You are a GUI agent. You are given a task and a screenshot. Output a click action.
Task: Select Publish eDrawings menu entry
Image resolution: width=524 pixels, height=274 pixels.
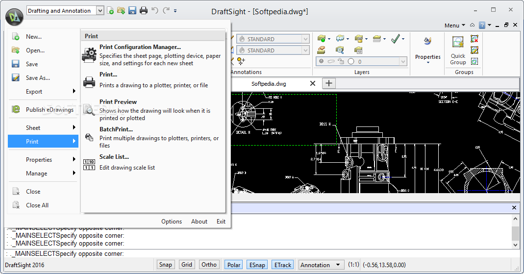43,110
